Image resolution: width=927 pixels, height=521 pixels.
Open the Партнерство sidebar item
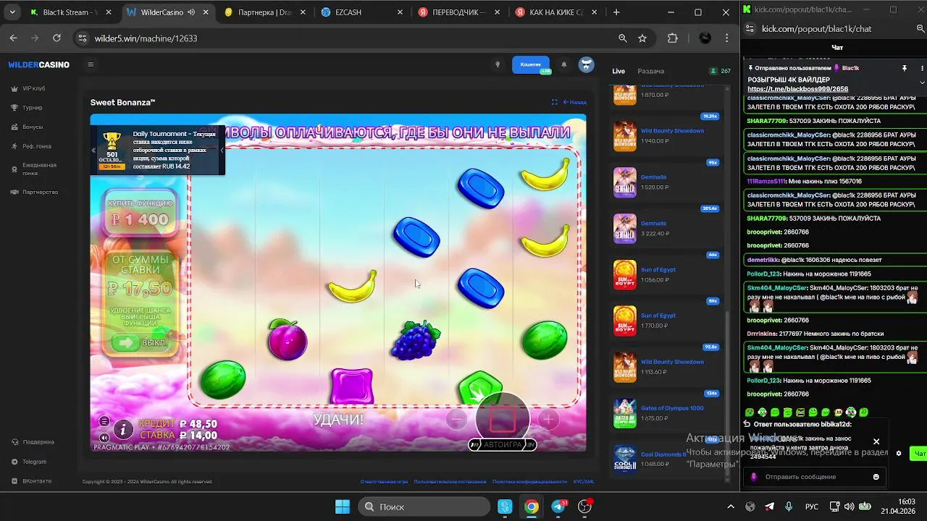coord(35,192)
